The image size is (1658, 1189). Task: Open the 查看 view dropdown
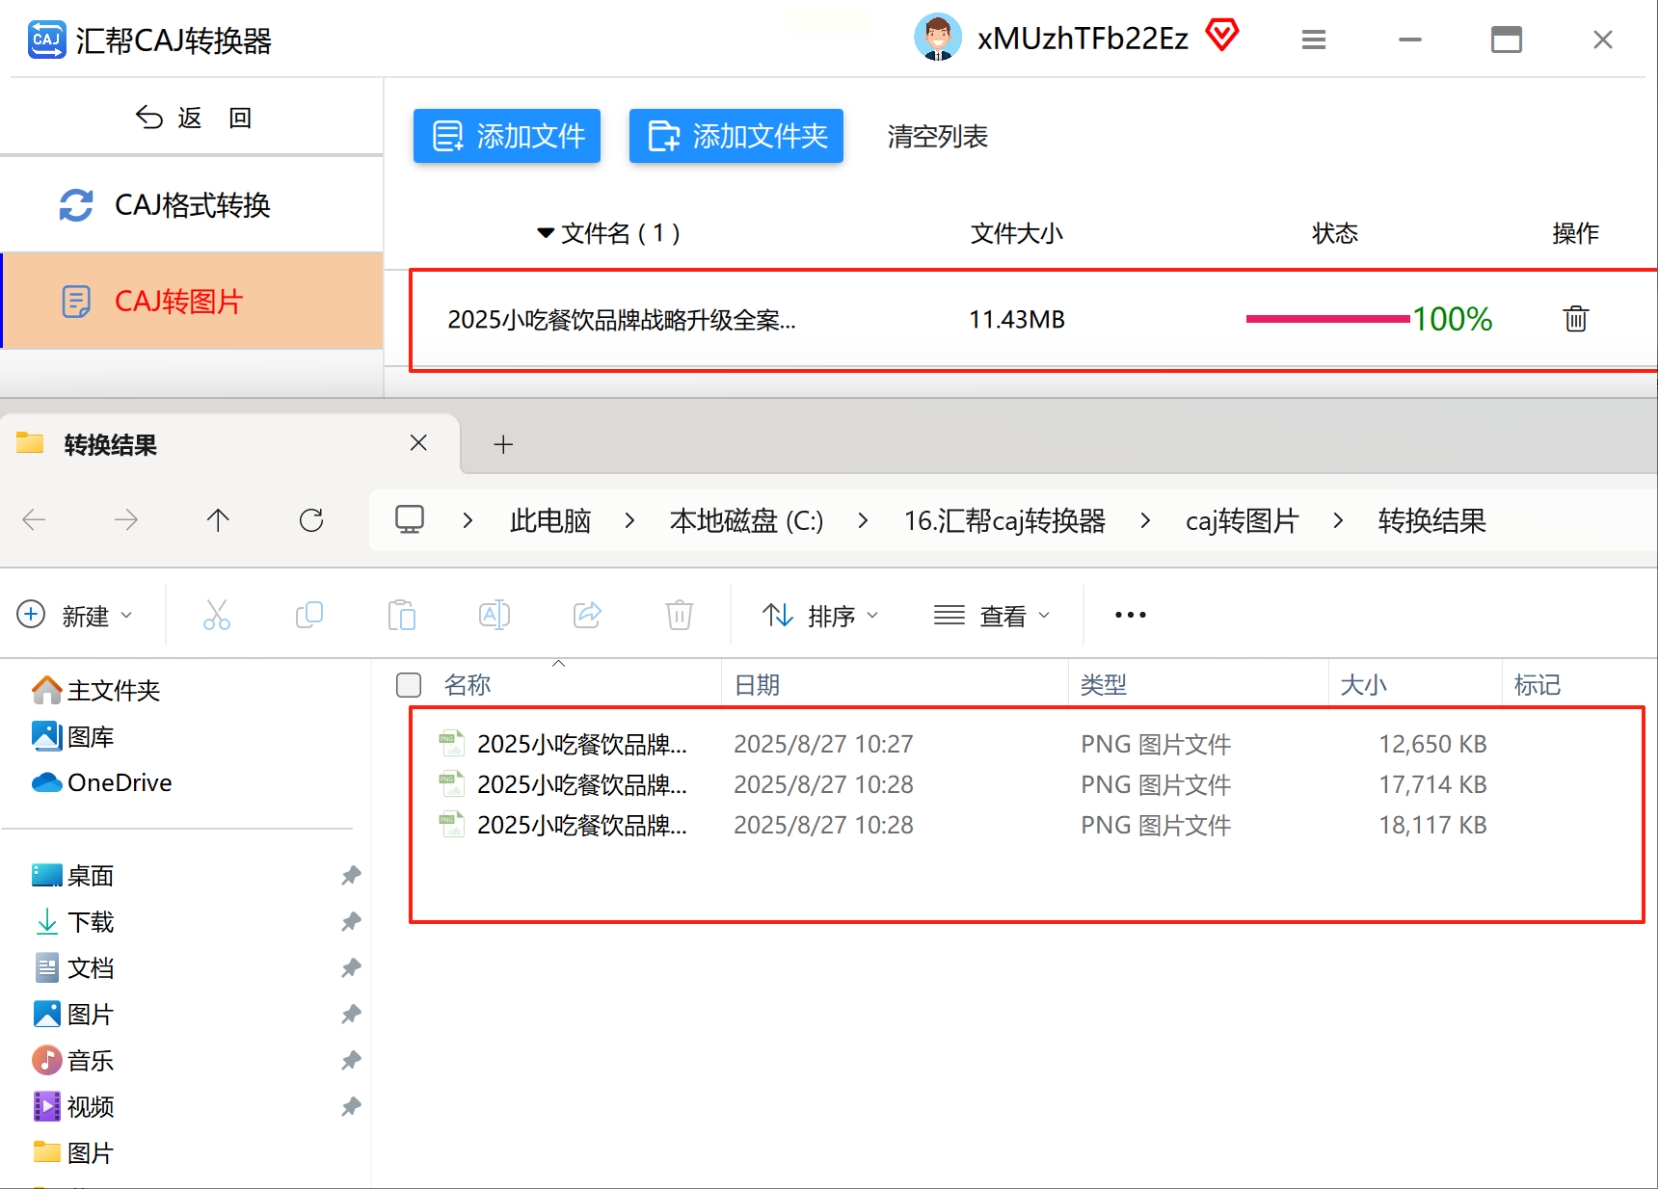(x=992, y=615)
